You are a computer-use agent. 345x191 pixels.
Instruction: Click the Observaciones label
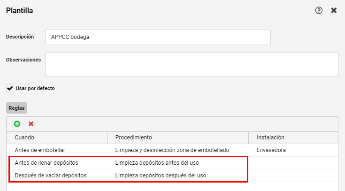coord(23,60)
